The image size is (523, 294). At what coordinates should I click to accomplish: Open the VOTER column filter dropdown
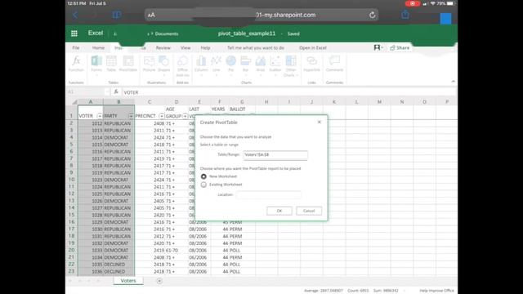click(x=100, y=116)
